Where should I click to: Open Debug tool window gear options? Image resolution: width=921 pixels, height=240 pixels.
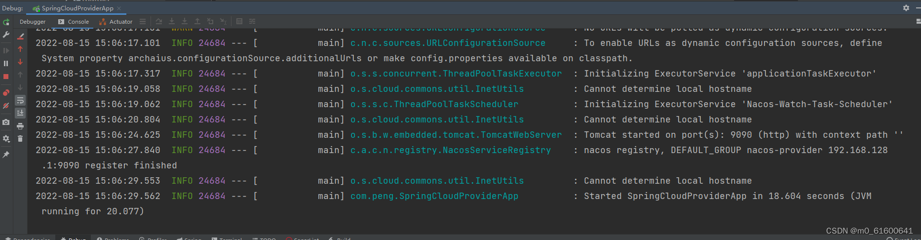pyautogui.click(x=906, y=8)
